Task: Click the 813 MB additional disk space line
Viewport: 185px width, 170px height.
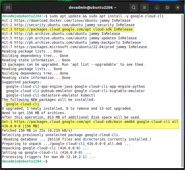Action: click(71, 117)
